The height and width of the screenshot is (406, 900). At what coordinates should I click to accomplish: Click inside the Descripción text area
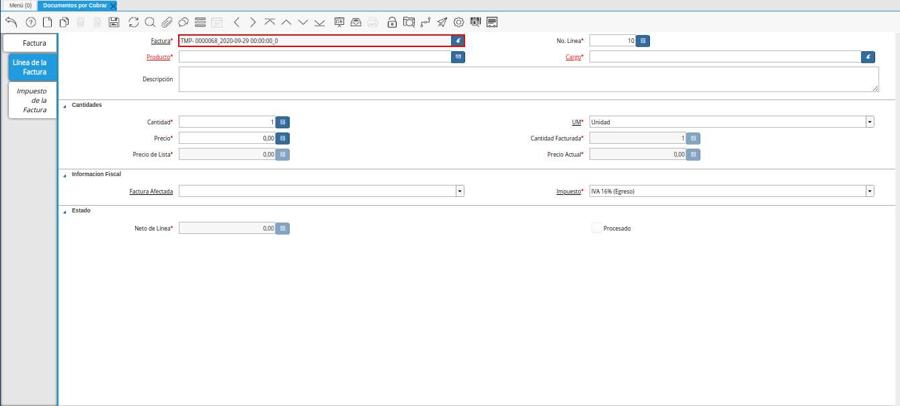(x=529, y=79)
